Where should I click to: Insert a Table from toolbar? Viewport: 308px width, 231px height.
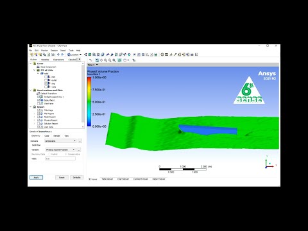(x=143, y=55)
